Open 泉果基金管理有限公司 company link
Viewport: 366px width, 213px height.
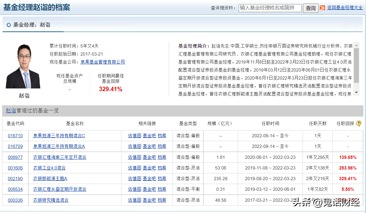103,62
